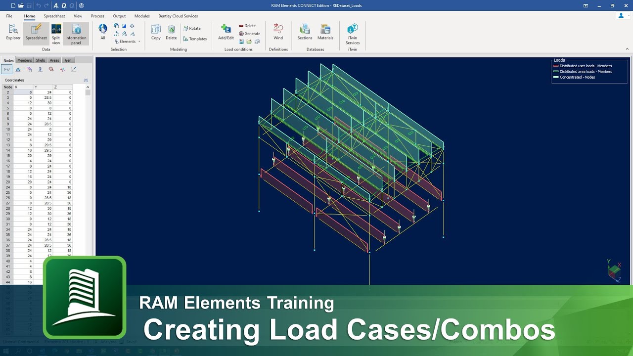This screenshot has height=356, width=633.
Task: Select the Members spreadsheet tab
Action: point(25,60)
